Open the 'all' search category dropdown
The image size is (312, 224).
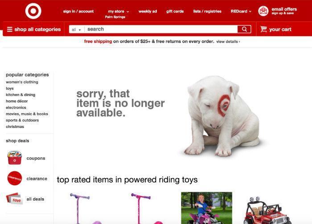(x=76, y=30)
